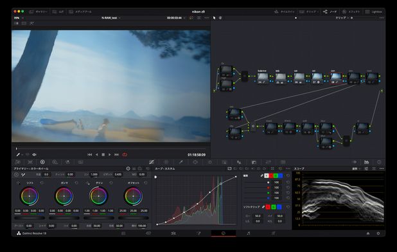Show the Scopes panel icon
This screenshot has width=397, height=252.
tap(366, 162)
